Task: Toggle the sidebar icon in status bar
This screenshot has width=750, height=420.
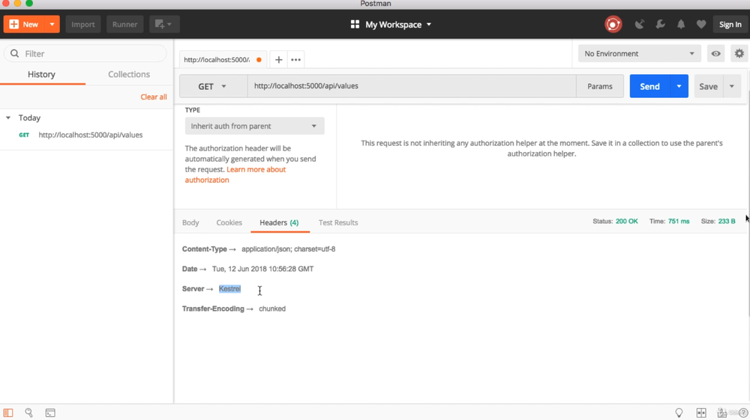Action: coord(8,413)
